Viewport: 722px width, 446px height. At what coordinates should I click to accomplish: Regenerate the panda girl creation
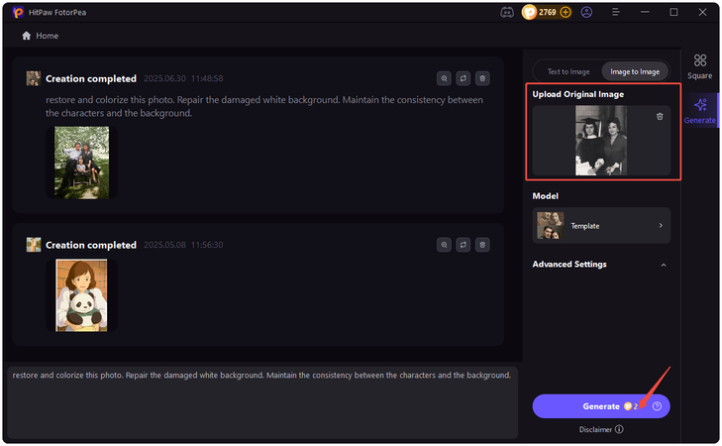[x=463, y=244]
